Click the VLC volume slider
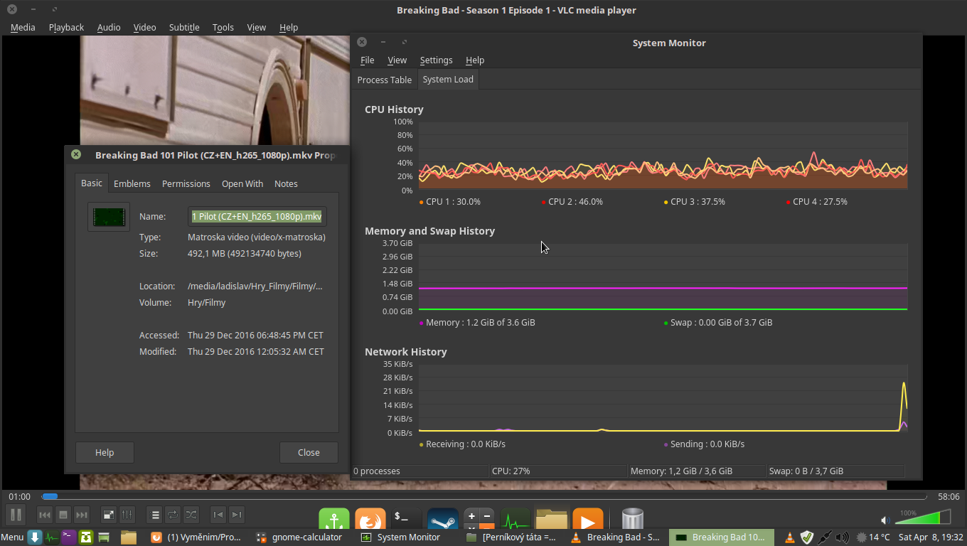 point(922,518)
